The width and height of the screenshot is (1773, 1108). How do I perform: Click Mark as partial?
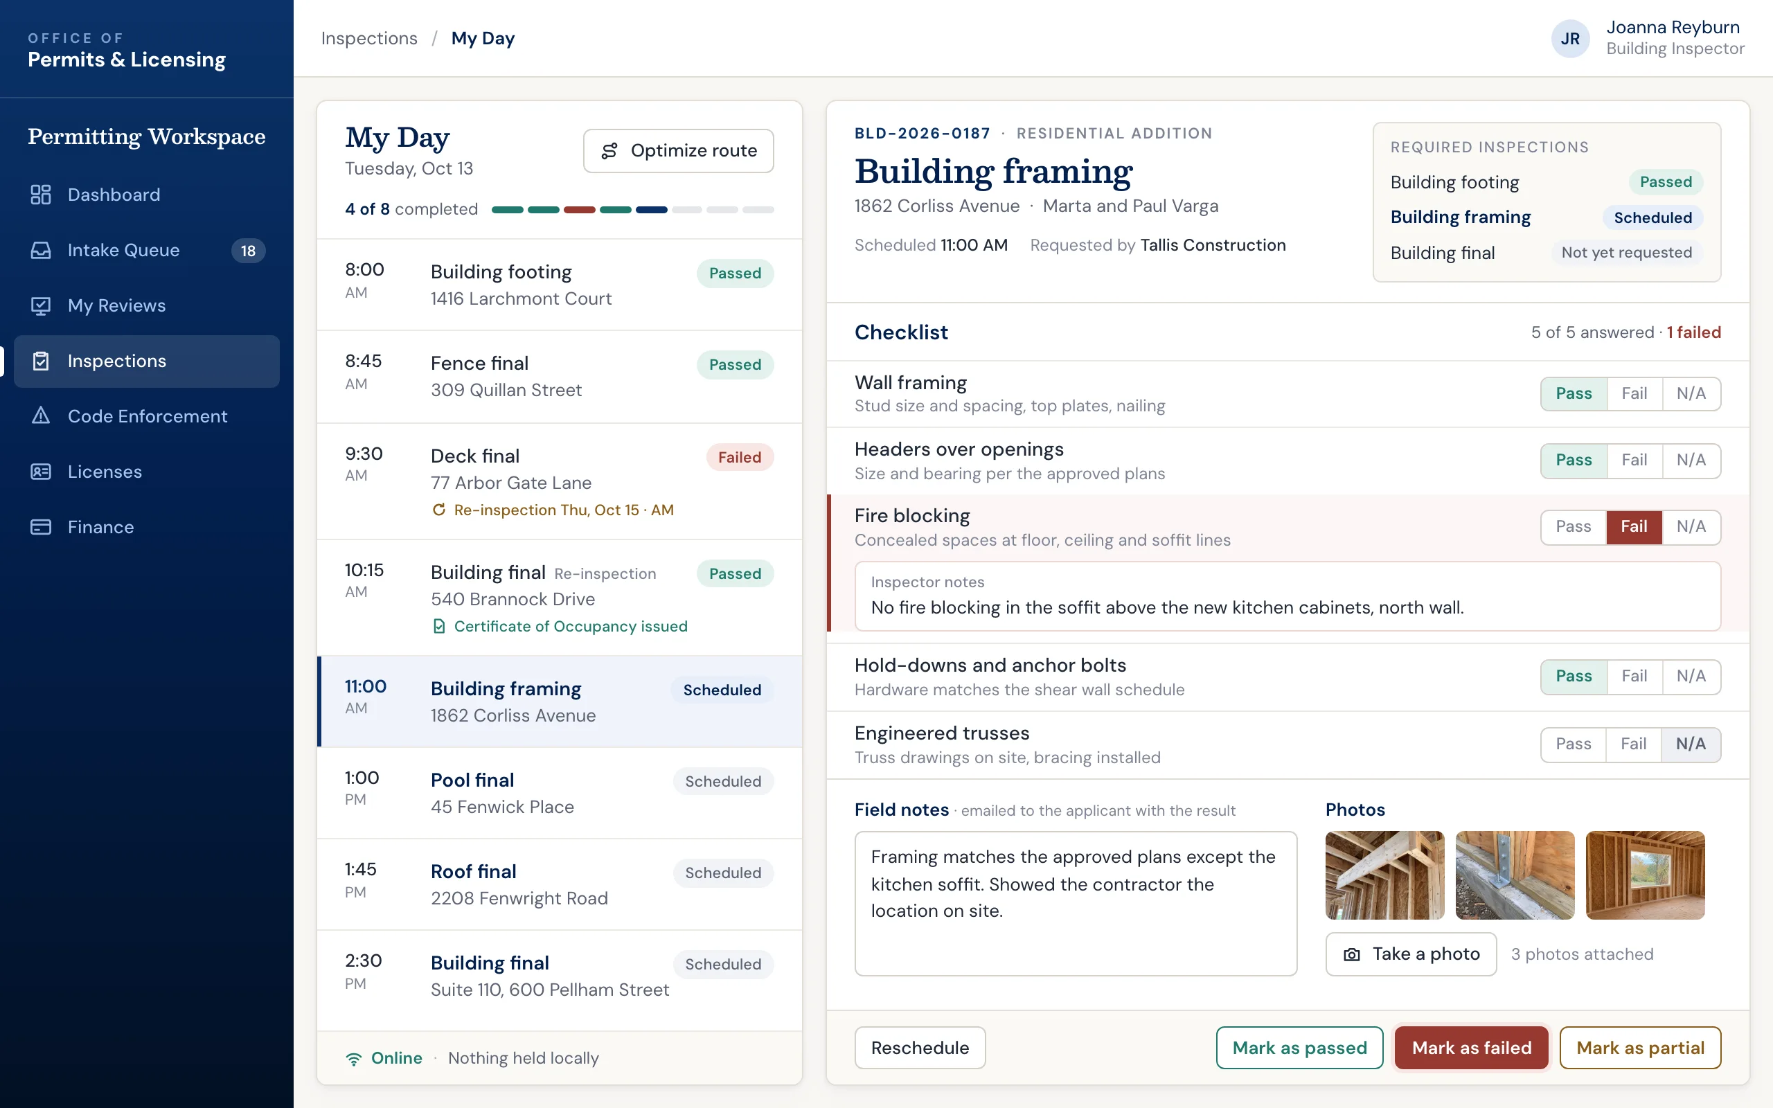tap(1639, 1048)
